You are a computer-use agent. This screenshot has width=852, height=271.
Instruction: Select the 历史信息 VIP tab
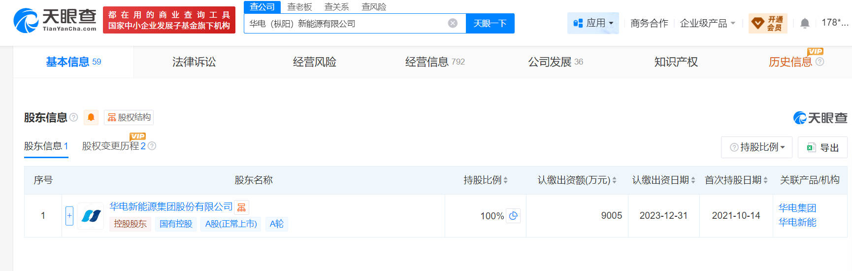pyautogui.click(x=790, y=62)
